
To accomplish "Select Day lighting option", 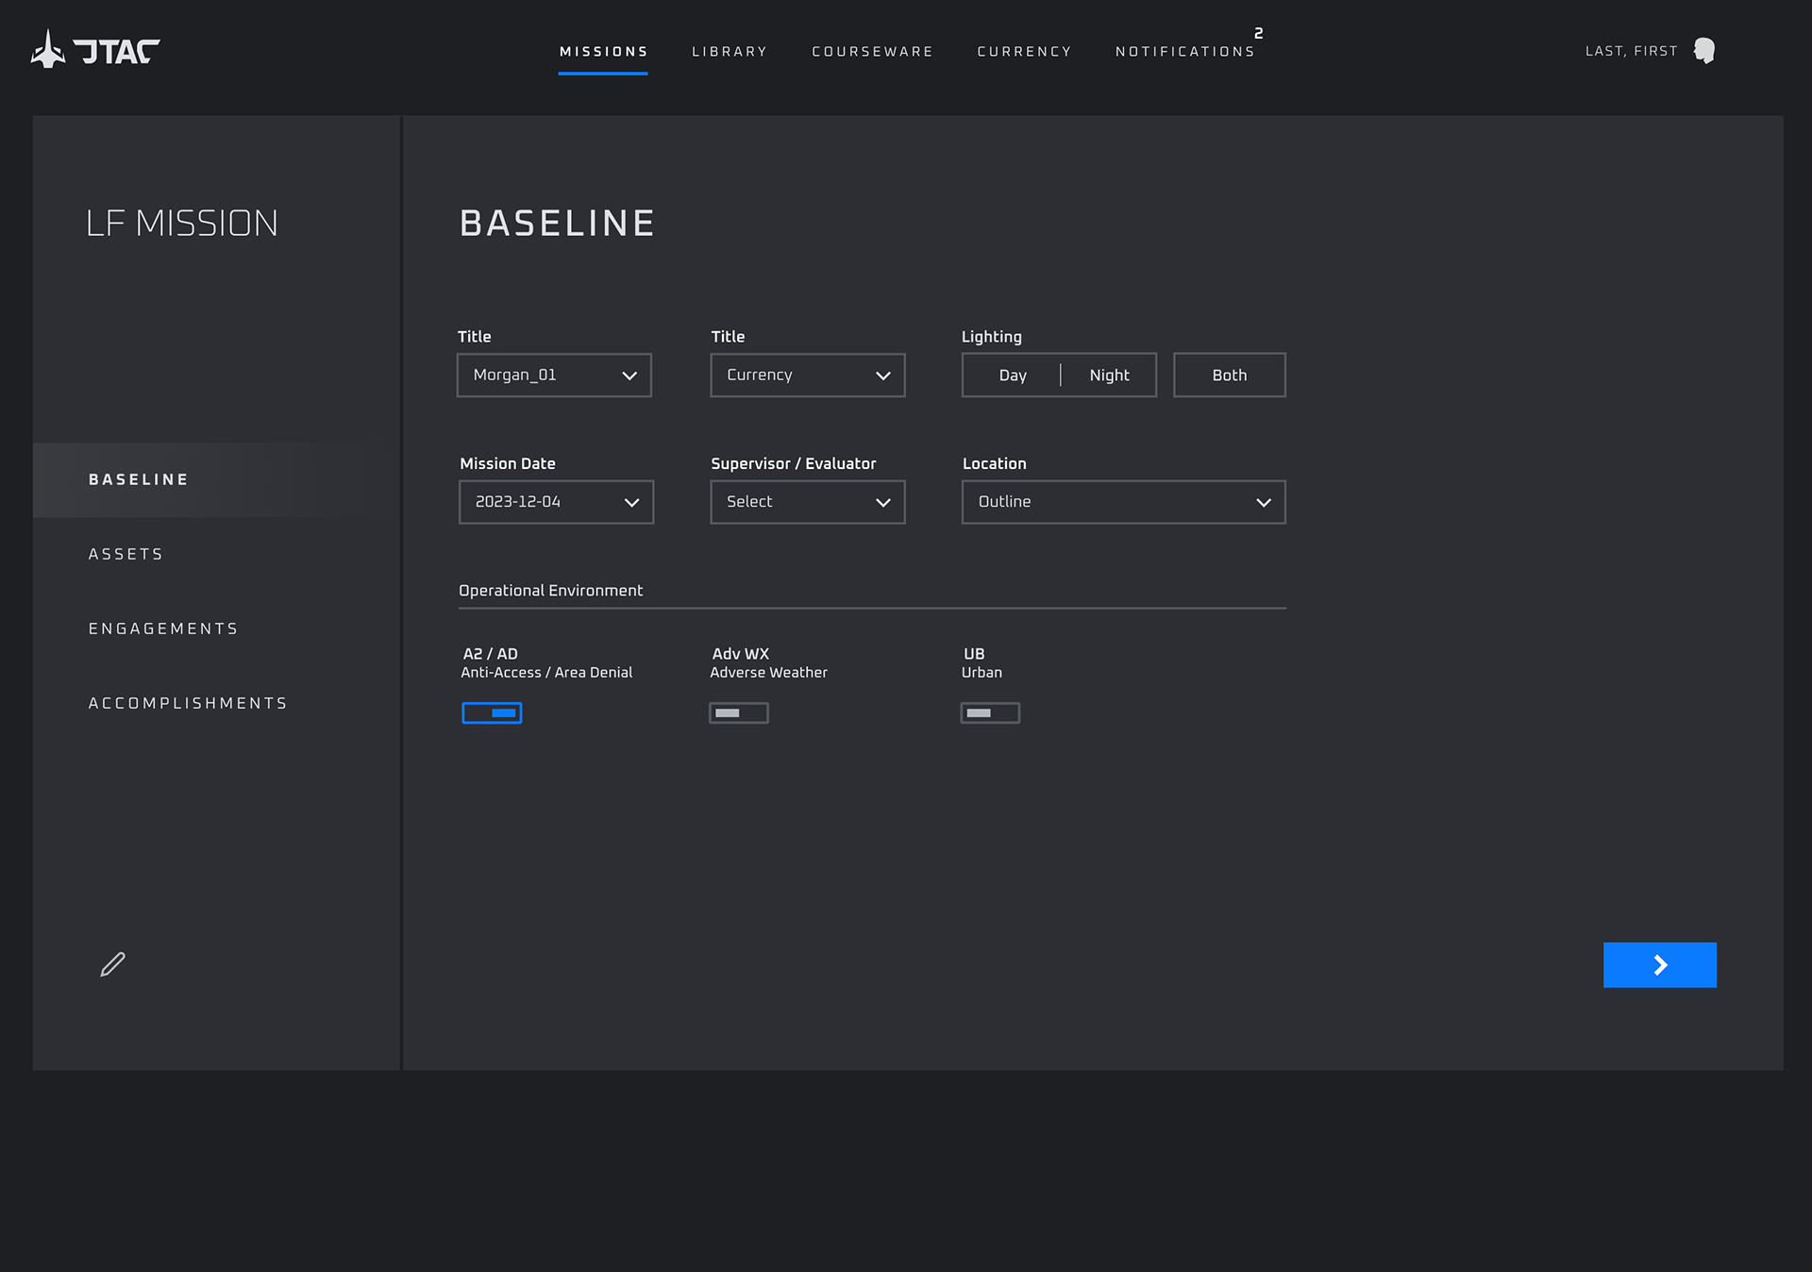I will (1013, 376).
